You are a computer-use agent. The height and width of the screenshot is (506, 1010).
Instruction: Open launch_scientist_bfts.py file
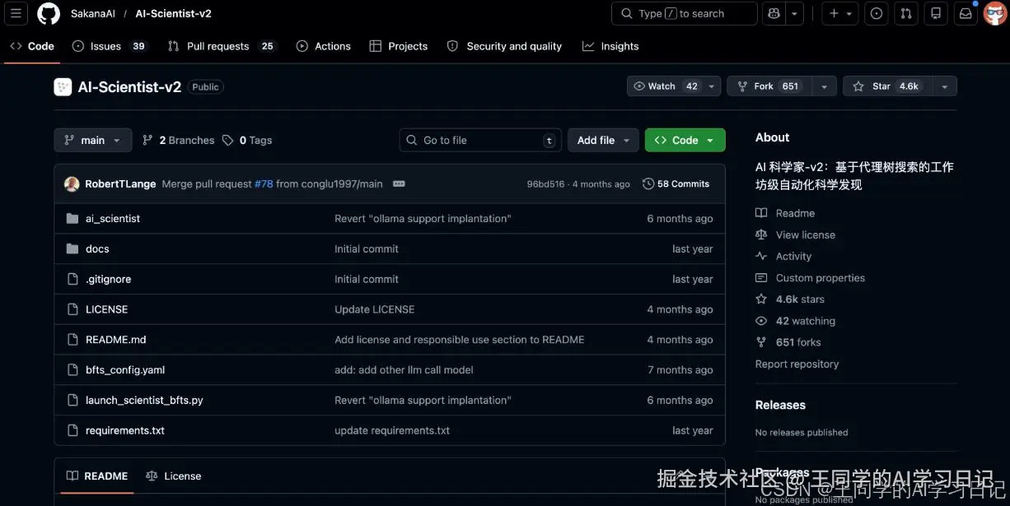[x=144, y=401]
